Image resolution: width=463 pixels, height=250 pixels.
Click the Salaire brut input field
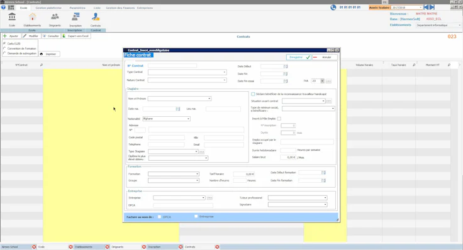(288, 158)
